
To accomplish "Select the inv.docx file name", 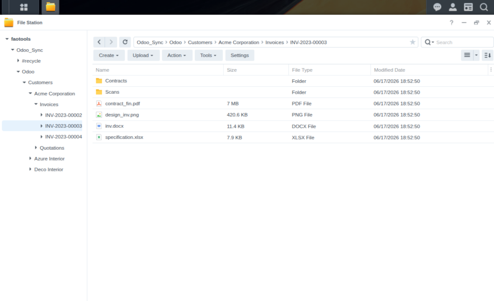I will (x=115, y=126).
